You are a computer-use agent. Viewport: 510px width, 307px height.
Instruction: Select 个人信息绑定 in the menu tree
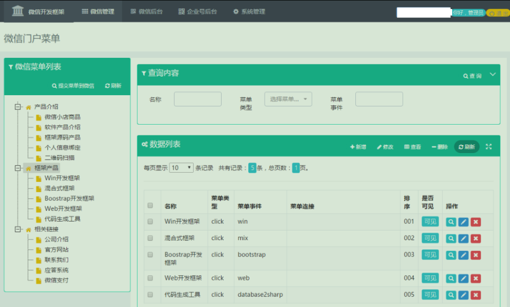[x=62, y=147]
